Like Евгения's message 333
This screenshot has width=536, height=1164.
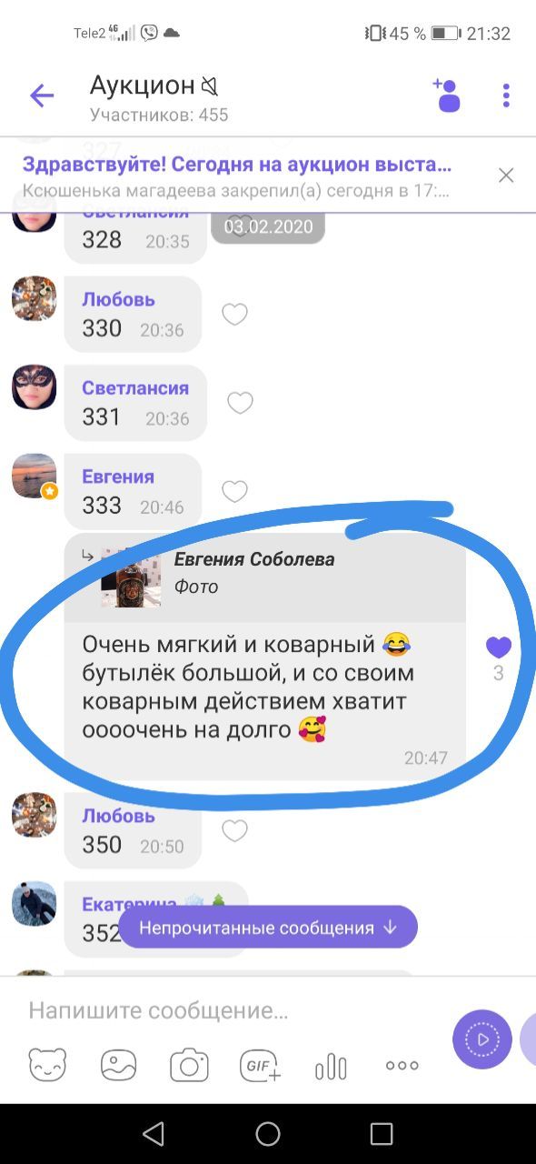point(235,492)
